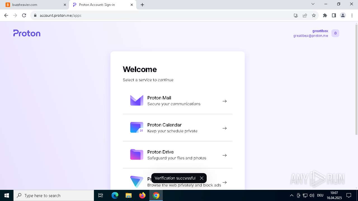Click the DEU language indicator
This screenshot has height=201, width=358.
(320, 195)
